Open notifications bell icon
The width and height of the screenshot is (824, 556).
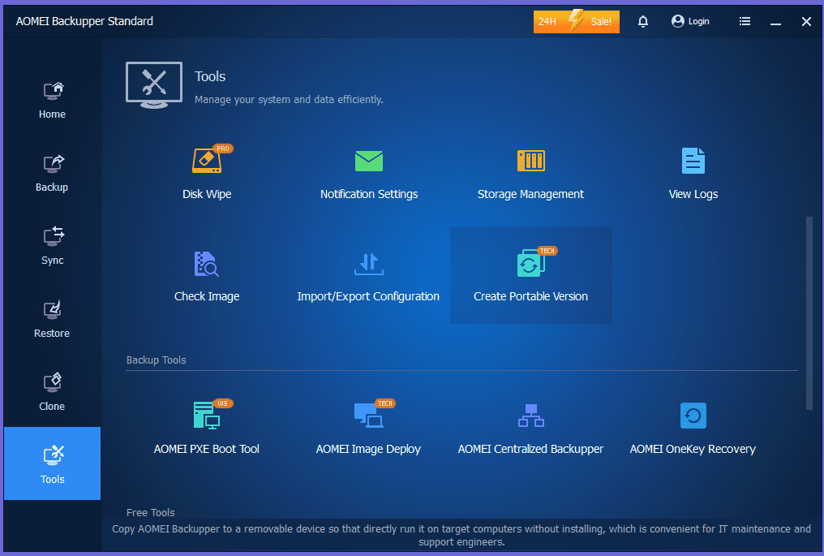pyautogui.click(x=642, y=22)
